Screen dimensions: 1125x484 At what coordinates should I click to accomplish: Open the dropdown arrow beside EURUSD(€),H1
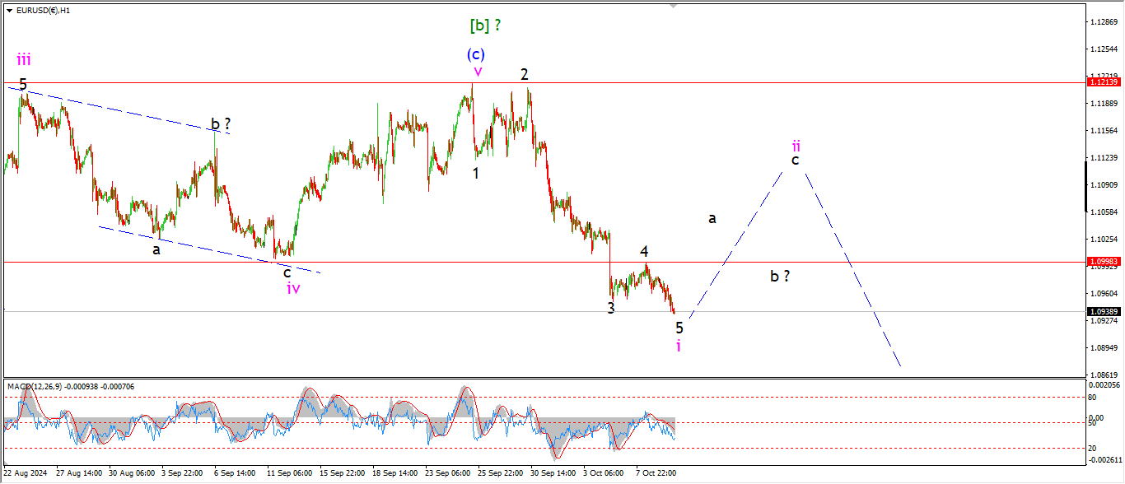click(9, 11)
